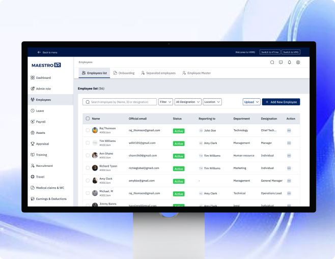
Task: Open action menu for Raj Thomson row
Action: (x=289, y=130)
